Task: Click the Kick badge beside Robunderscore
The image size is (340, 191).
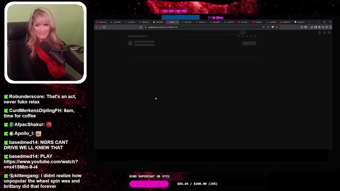Action: tap(6, 97)
